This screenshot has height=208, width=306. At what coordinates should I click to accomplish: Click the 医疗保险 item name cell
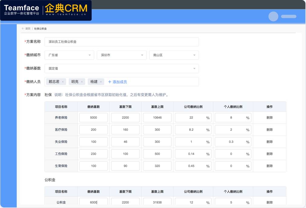pos(61,130)
